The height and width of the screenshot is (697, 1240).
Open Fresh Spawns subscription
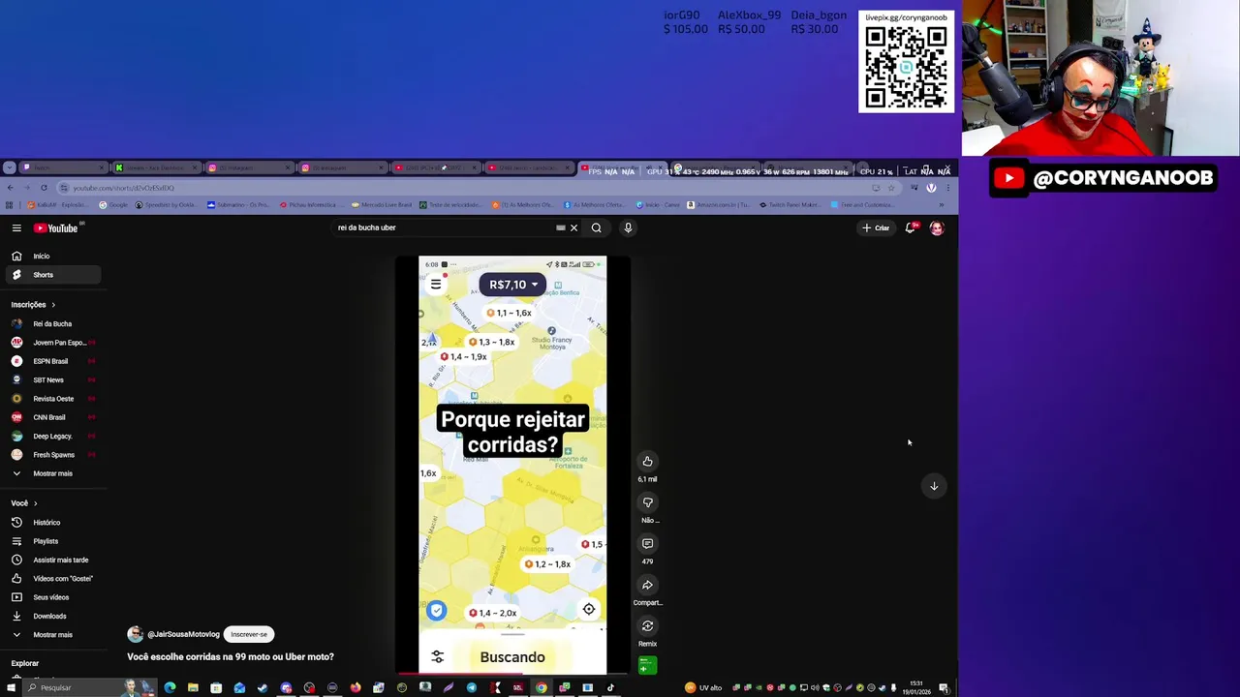pyautogui.click(x=53, y=455)
